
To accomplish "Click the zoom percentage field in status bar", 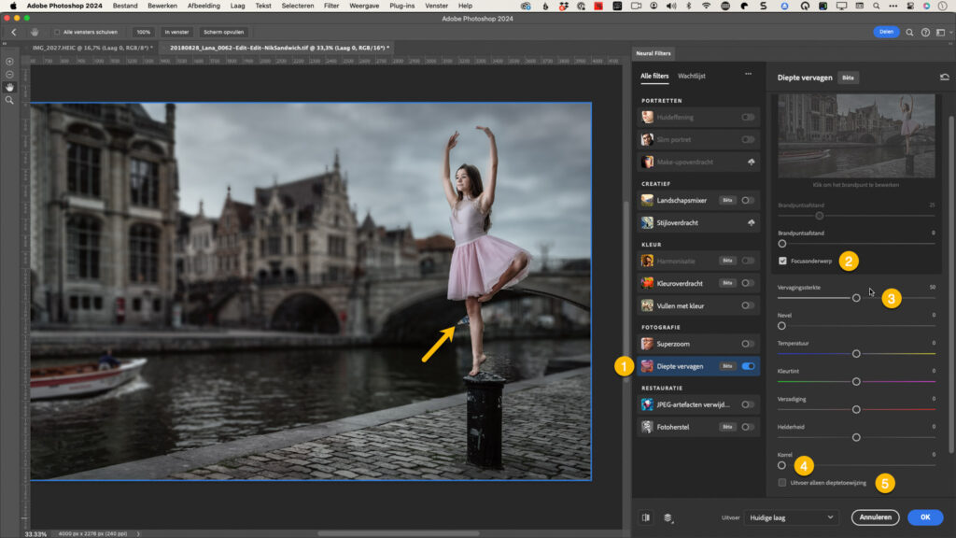I will [35, 533].
